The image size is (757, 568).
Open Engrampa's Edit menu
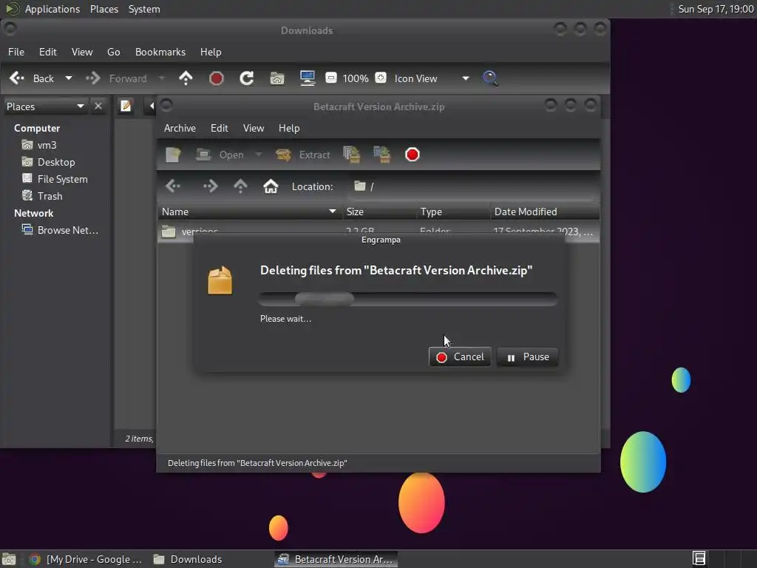click(x=219, y=128)
